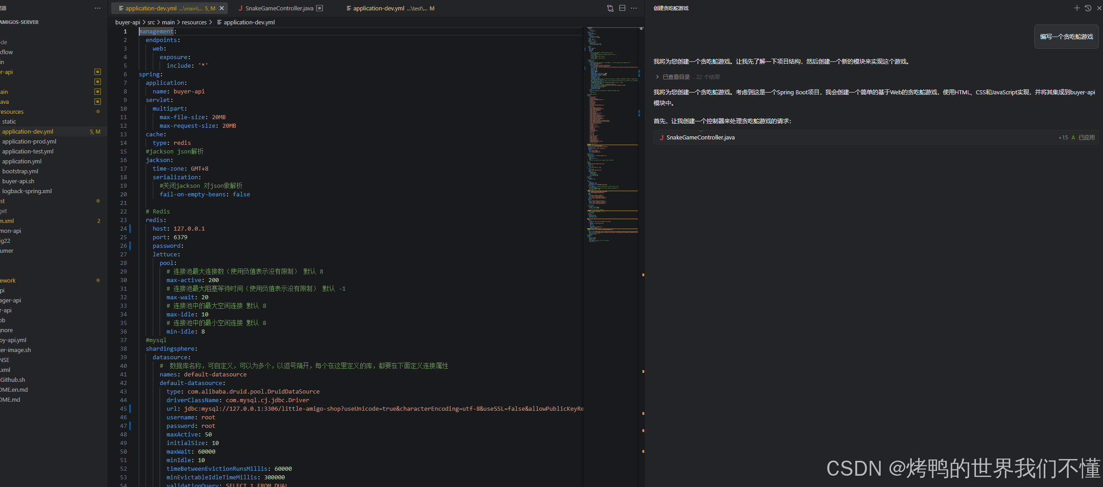
Task: Click the jdbc mysql url line
Action: (x=375, y=409)
